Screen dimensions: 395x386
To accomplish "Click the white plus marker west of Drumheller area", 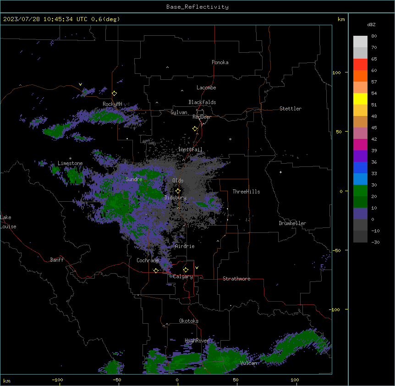I will click(280, 172).
